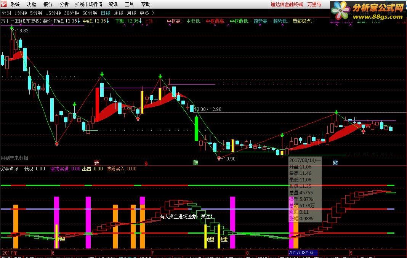This screenshot has width=407, height=258.
Task: Click the blue 财 event marker
Action: pos(335,162)
